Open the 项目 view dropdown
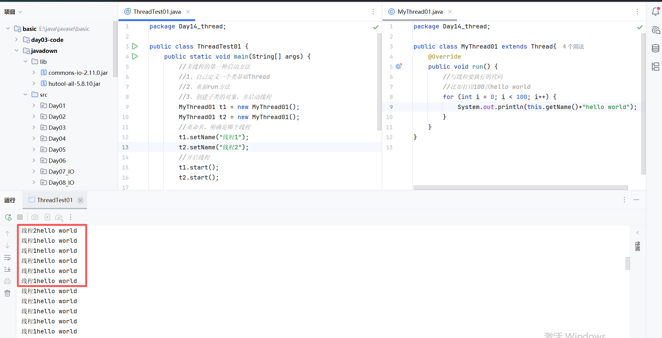 click(x=13, y=12)
